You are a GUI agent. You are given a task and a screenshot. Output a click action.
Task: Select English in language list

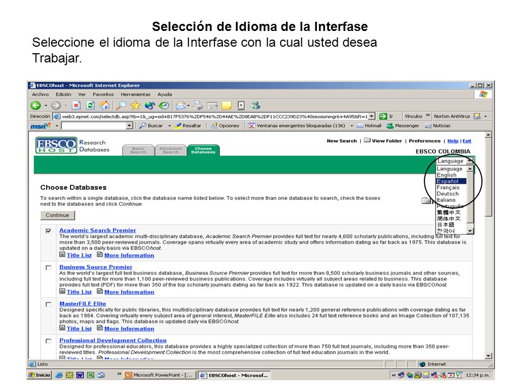tap(451, 175)
